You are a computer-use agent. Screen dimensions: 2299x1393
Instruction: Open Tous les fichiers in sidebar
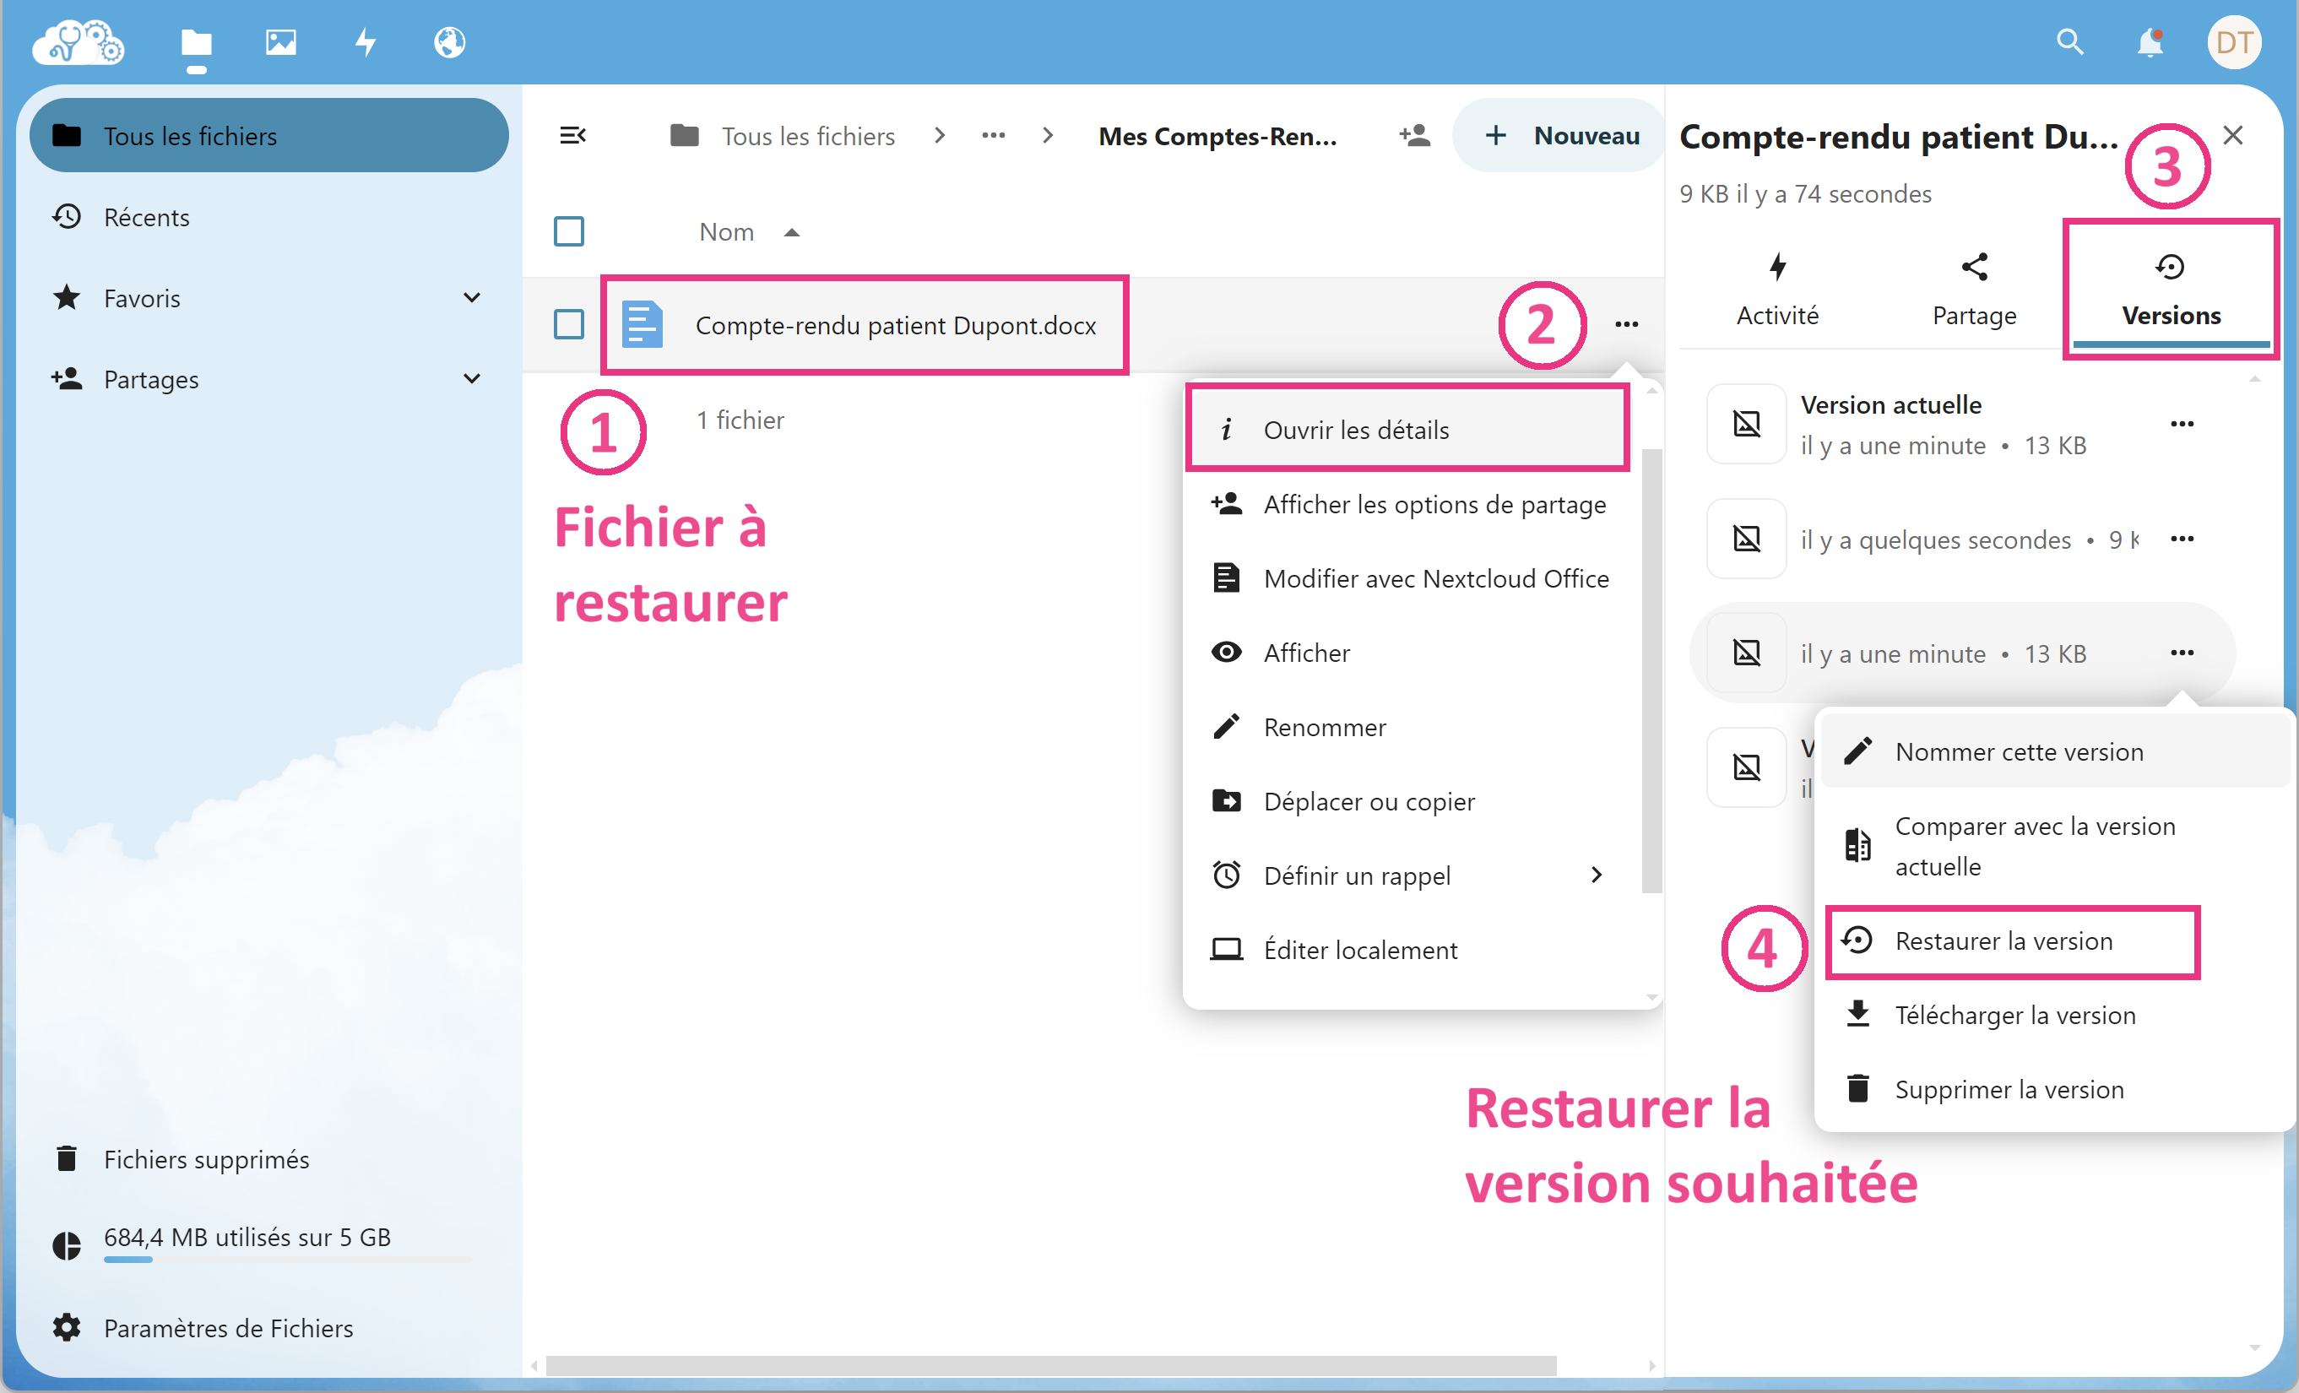pos(269,136)
